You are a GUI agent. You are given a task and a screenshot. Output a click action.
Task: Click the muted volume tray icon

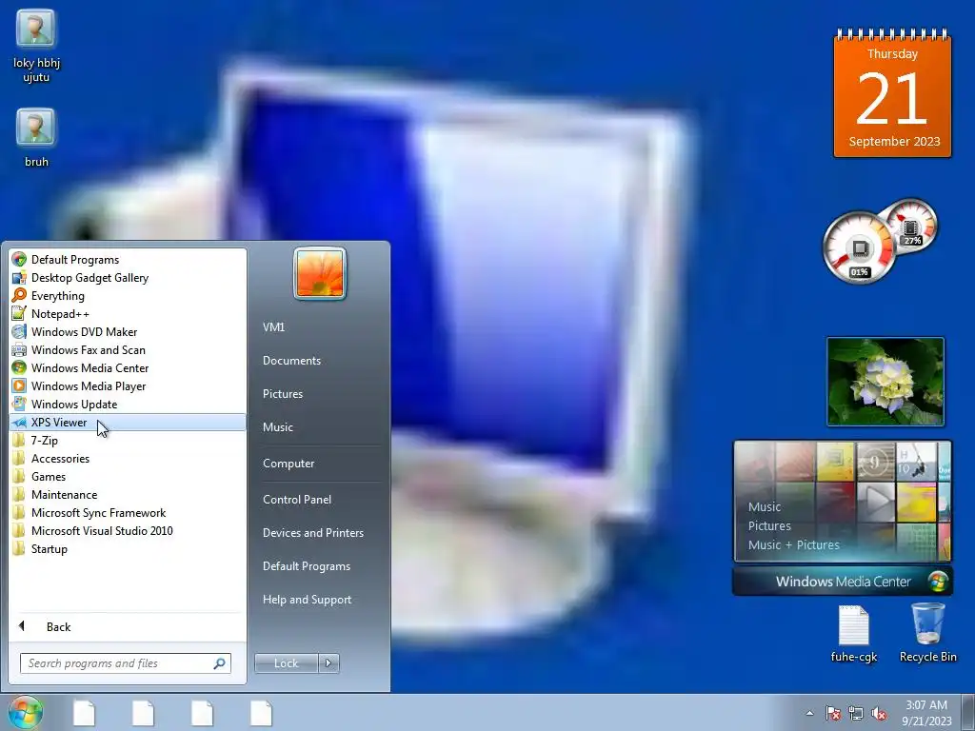pos(879,714)
